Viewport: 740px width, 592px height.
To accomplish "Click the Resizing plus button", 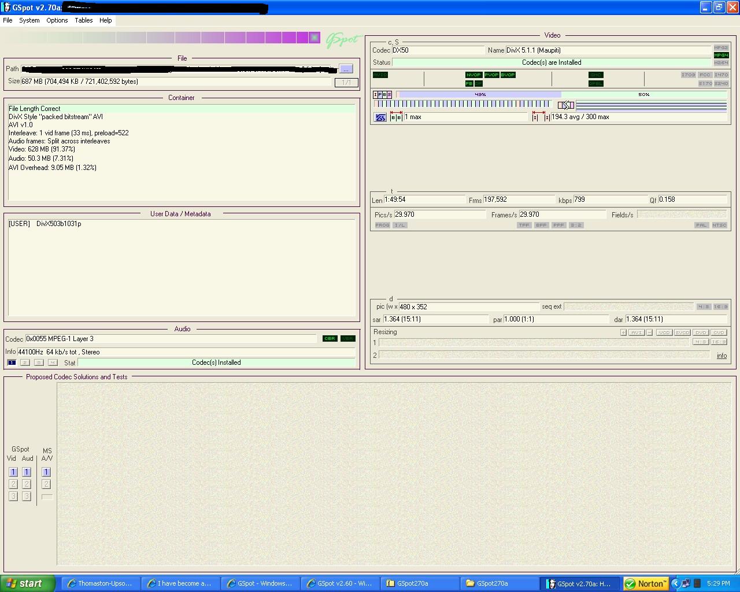I will (623, 333).
